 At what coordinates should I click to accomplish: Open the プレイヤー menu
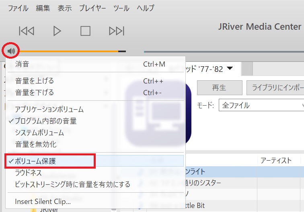[x=92, y=8]
